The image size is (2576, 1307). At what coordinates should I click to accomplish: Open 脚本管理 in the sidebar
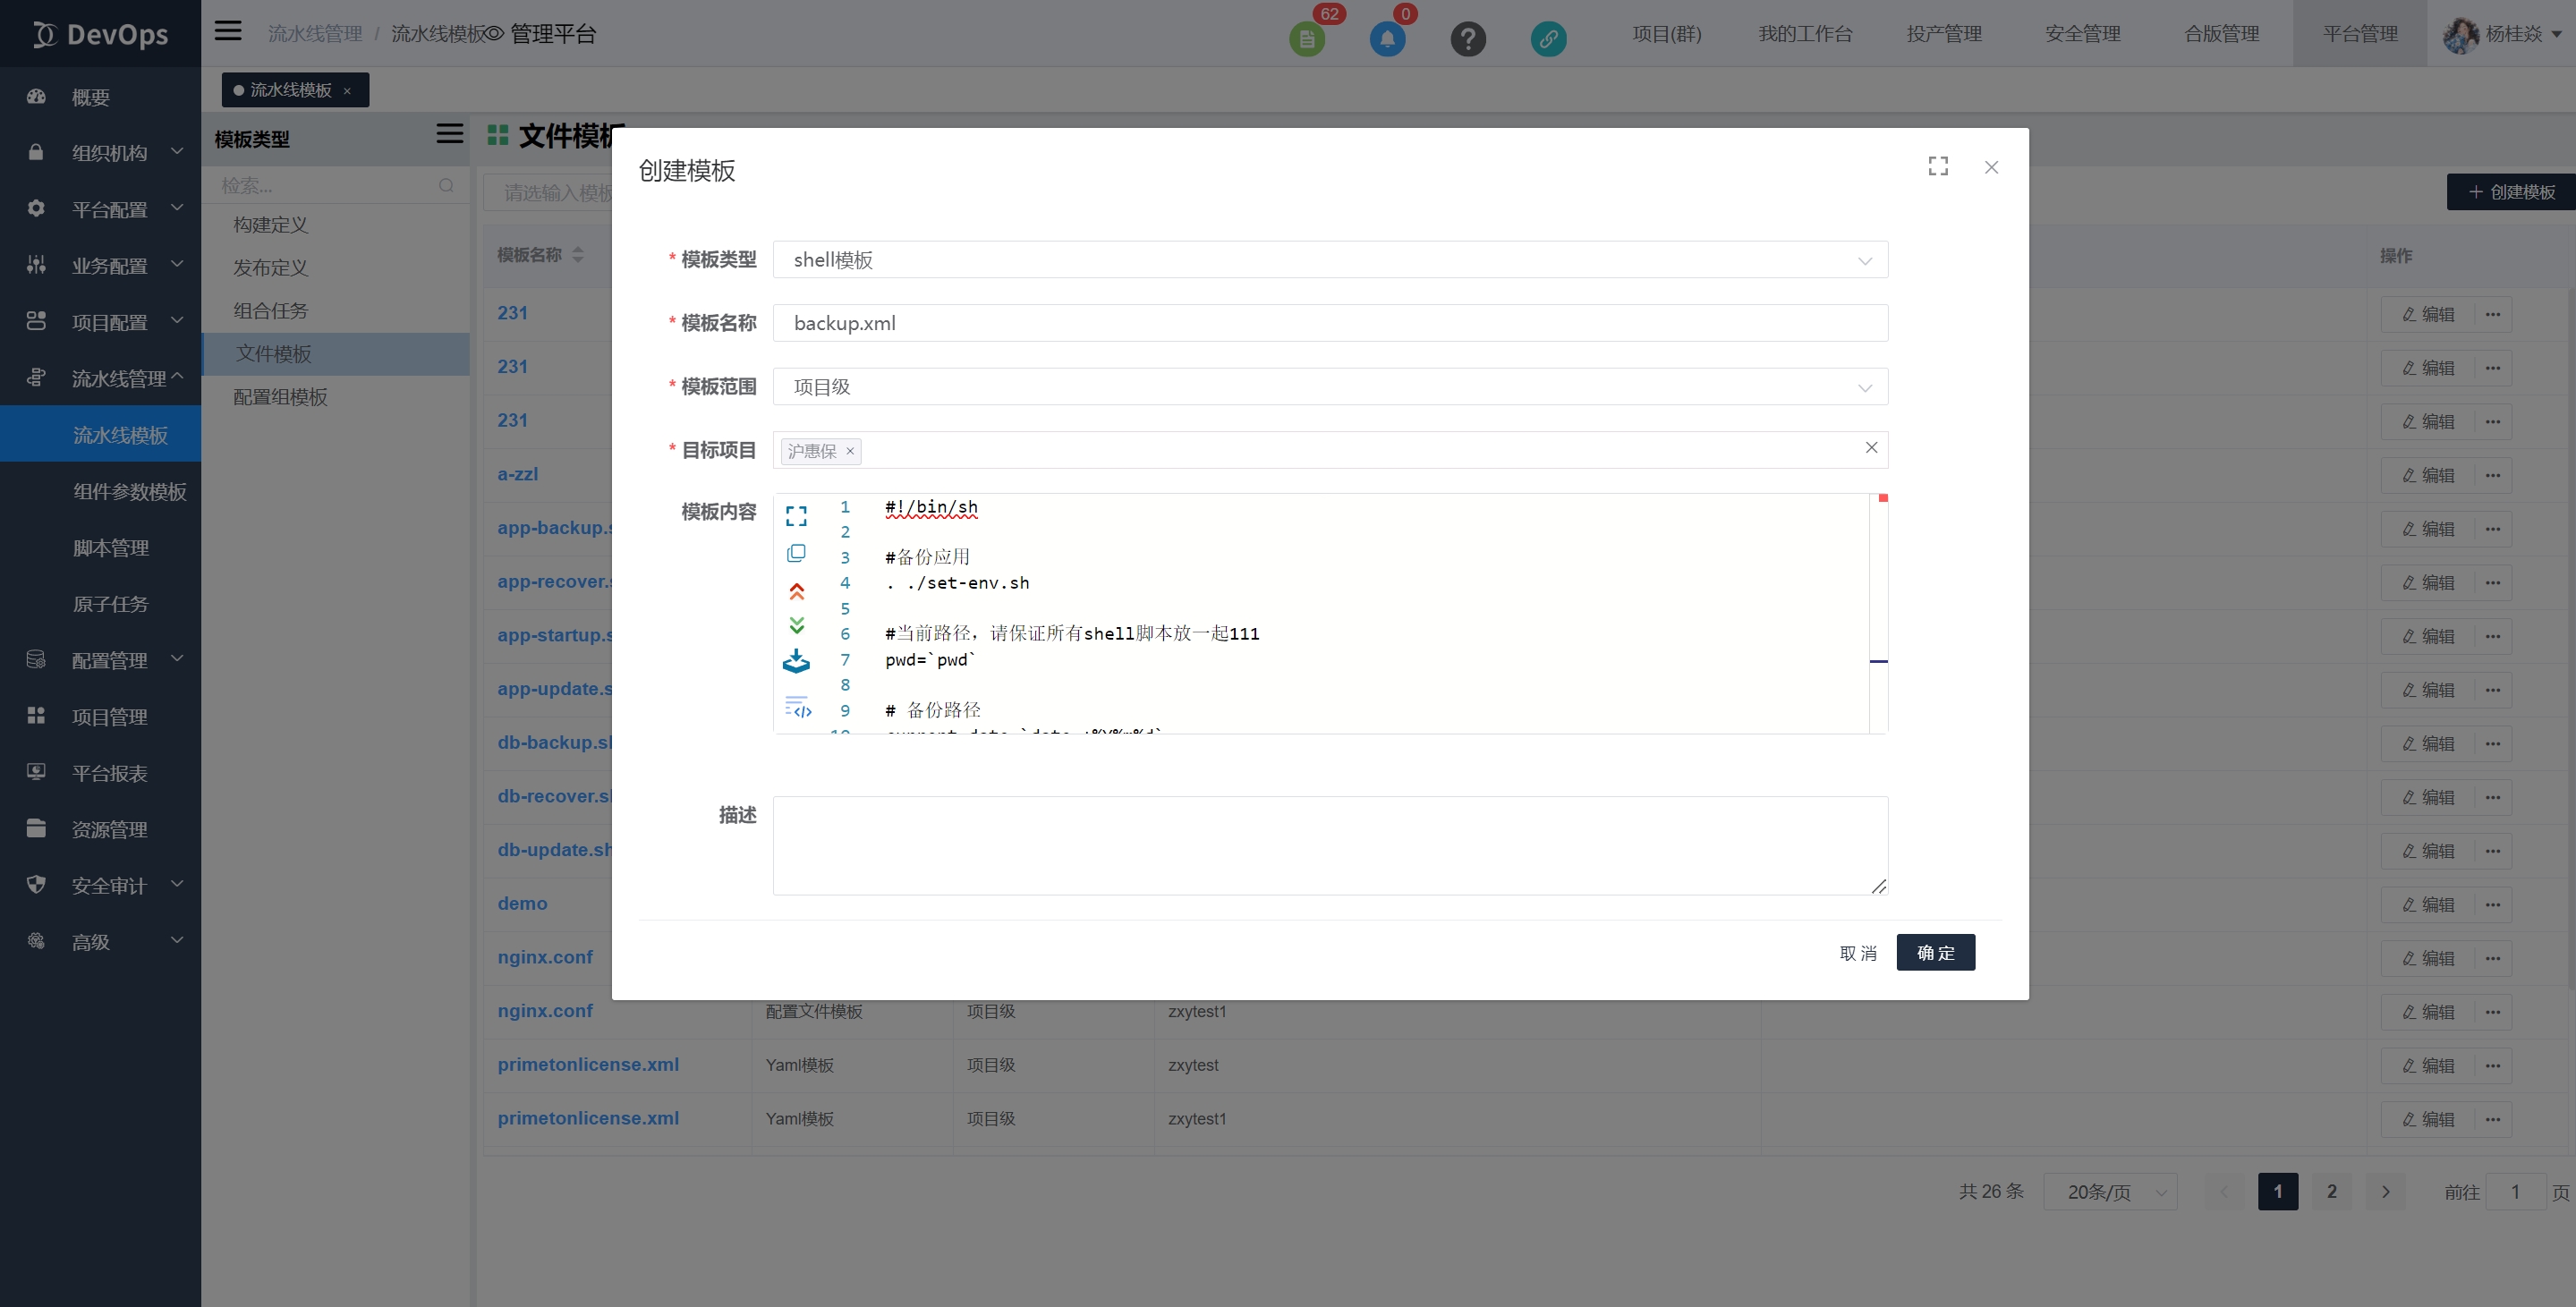(110, 548)
